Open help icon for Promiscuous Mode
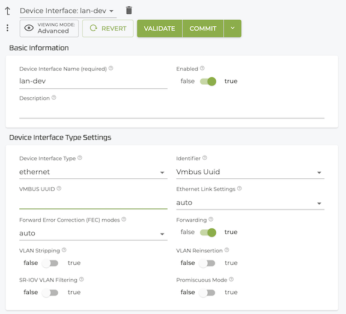The width and height of the screenshot is (346, 314). point(231,279)
